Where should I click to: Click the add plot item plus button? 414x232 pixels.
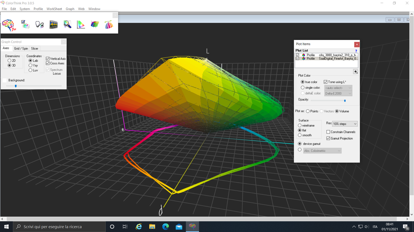click(x=356, y=72)
